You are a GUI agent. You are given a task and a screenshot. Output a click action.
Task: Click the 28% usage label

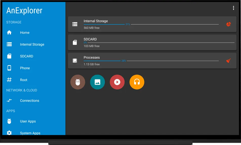click(124, 61)
